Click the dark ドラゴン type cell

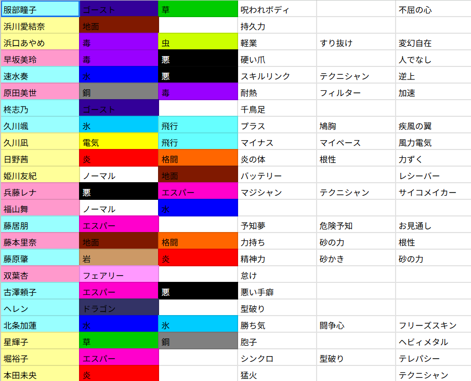(x=119, y=308)
